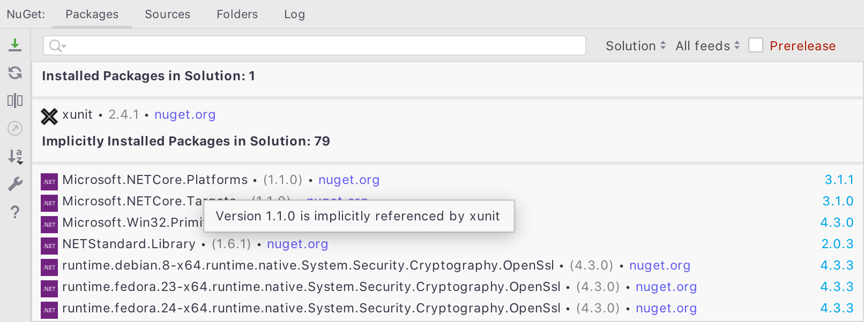Click the refresh packages icon

click(x=15, y=73)
